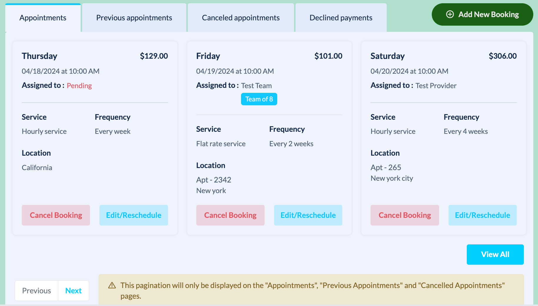Edit or reschedule the Saturday appointment
Screen dimensions: 538x306
[x=483, y=215]
